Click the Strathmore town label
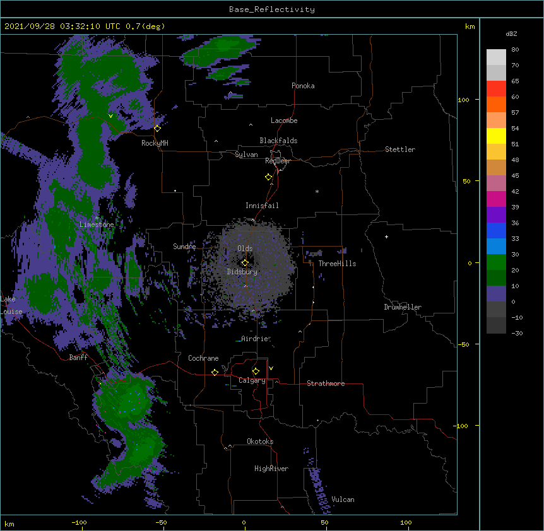544x531 pixels. pos(326,383)
